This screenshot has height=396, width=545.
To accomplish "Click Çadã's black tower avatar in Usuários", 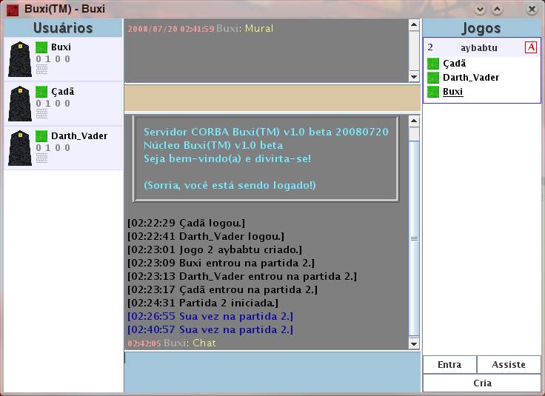I will click(x=20, y=104).
